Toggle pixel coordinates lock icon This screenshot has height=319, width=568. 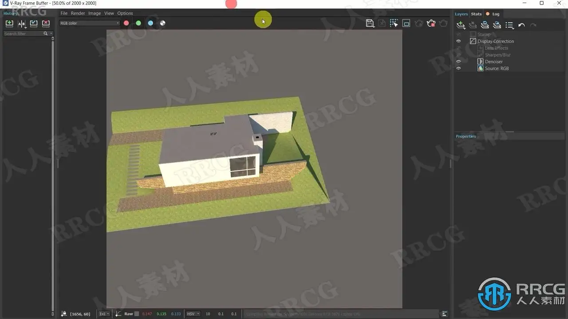64,314
